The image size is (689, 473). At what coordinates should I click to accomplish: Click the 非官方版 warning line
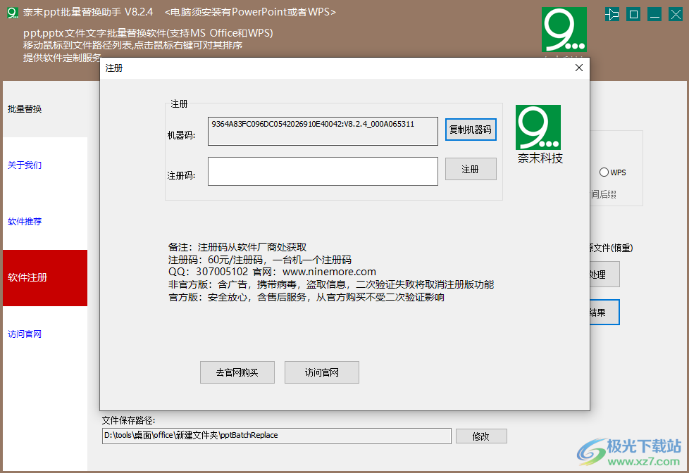(x=331, y=284)
